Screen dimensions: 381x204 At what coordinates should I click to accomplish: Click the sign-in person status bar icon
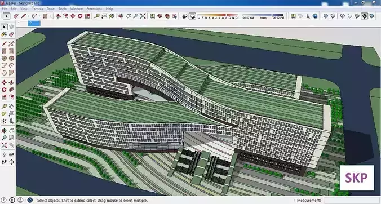(x=20, y=200)
